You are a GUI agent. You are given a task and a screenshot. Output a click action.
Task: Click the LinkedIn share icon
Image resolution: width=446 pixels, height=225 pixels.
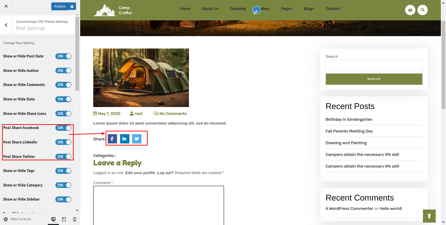[x=125, y=139]
